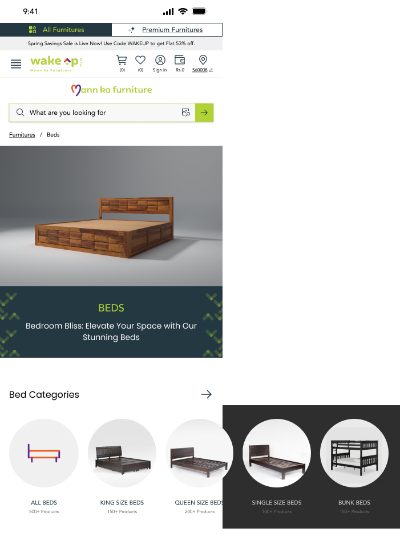400x548 pixels.
Task: Focus the 'What are you looking for' field
Action: coord(102,113)
